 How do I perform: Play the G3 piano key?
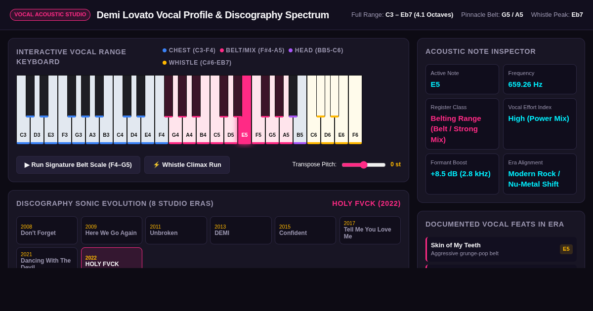79,131
